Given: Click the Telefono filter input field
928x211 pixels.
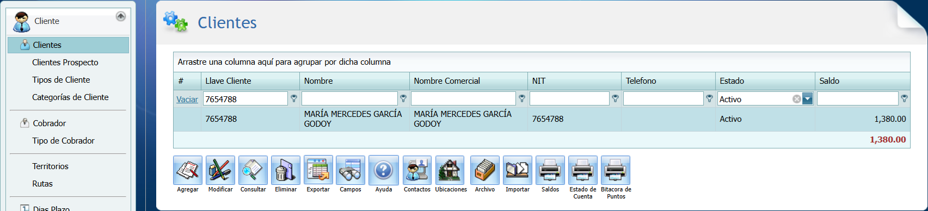Looking at the screenshot, I should (x=663, y=98).
